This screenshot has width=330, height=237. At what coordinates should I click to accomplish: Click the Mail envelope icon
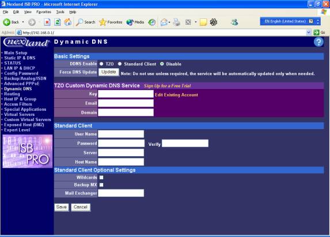tap(164, 22)
